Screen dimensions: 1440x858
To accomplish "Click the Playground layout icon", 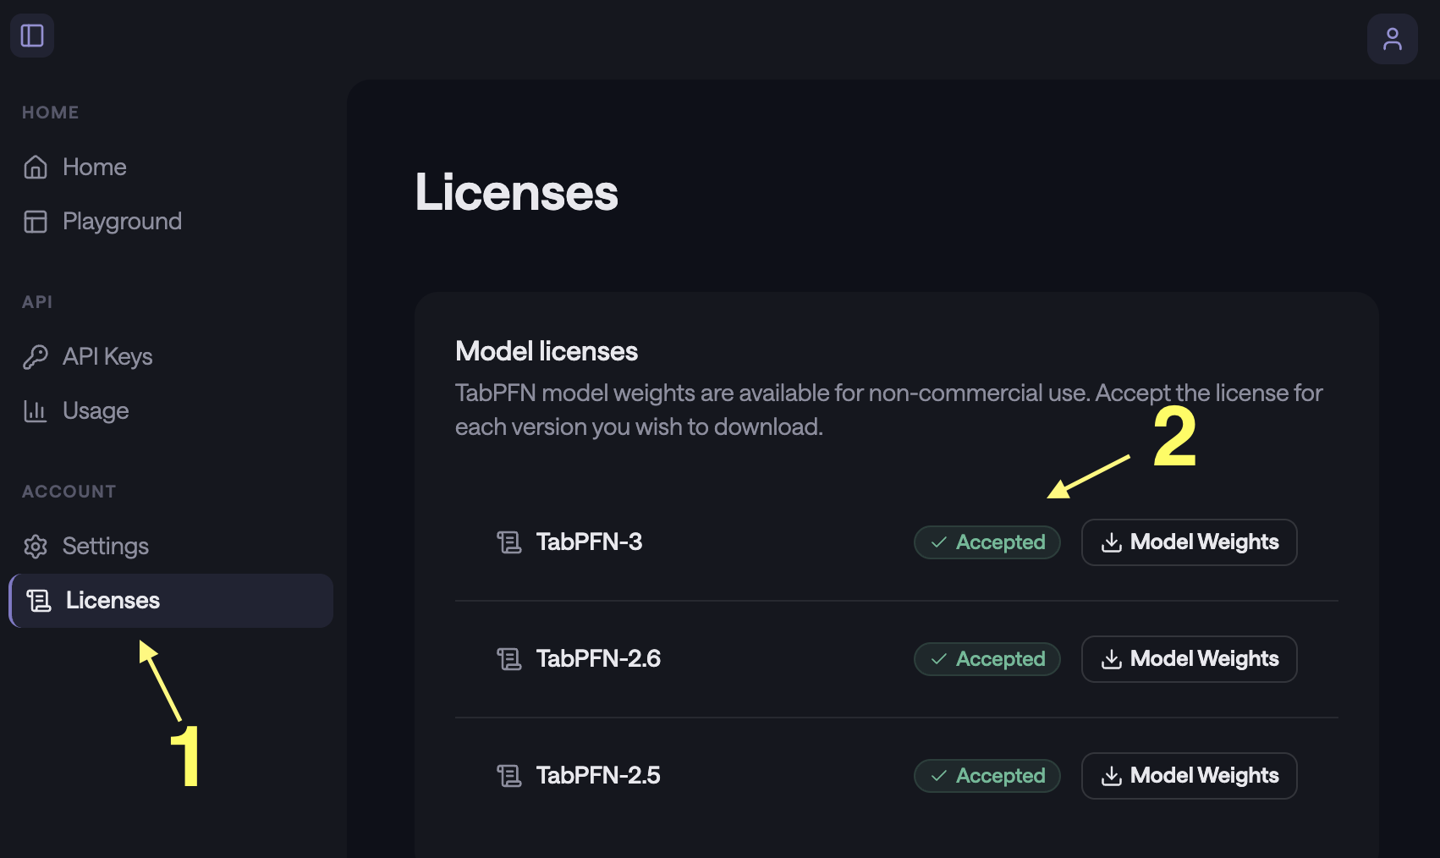I will coord(36,222).
